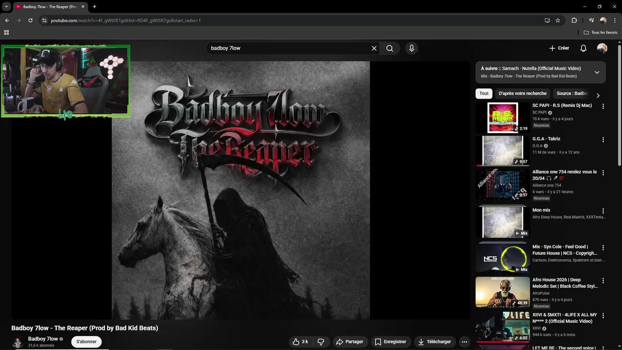Image resolution: width=622 pixels, height=350 pixels.
Task: Open the Afro House 2026 video title
Action: click(565, 283)
